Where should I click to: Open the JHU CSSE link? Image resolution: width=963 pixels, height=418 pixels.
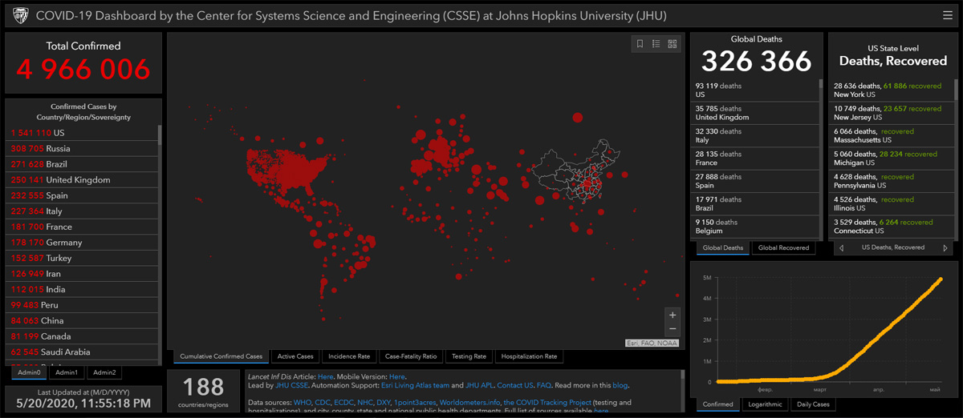(292, 386)
